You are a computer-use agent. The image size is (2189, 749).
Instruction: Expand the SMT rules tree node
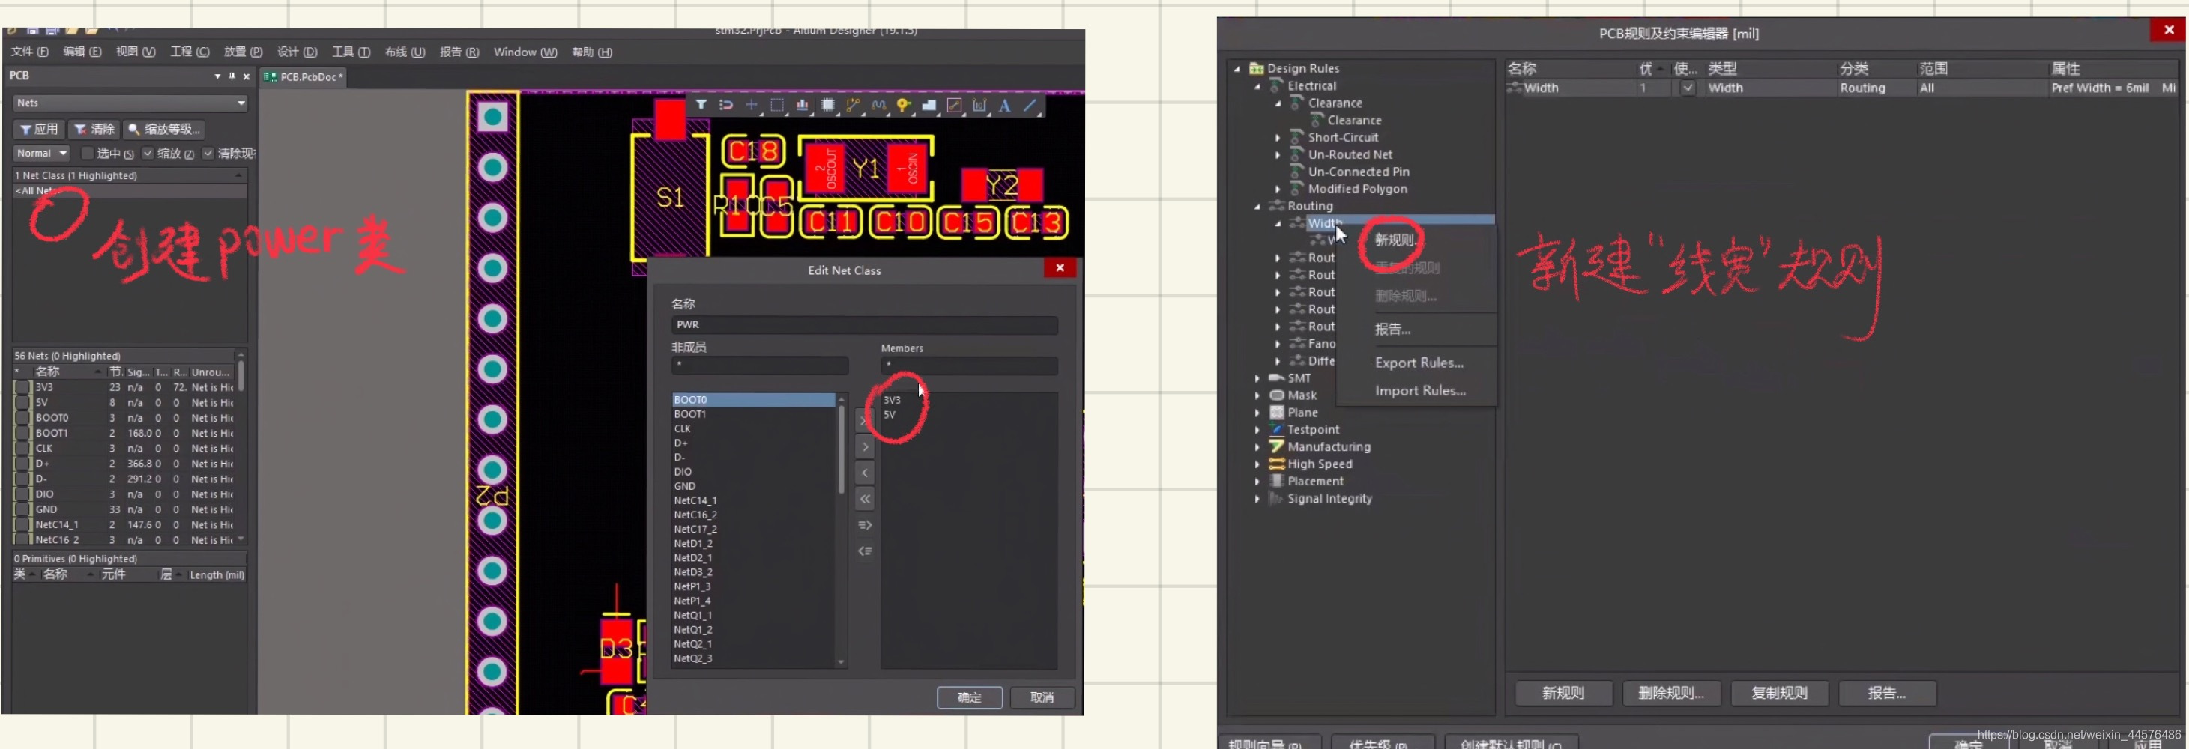[x=1257, y=379]
